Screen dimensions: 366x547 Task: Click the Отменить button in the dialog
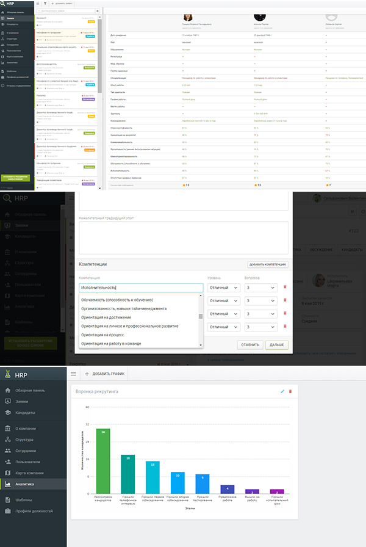[x=249, y=344]
